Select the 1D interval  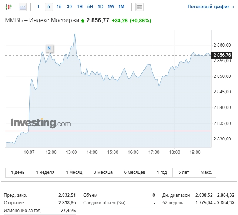pos(100,7)
